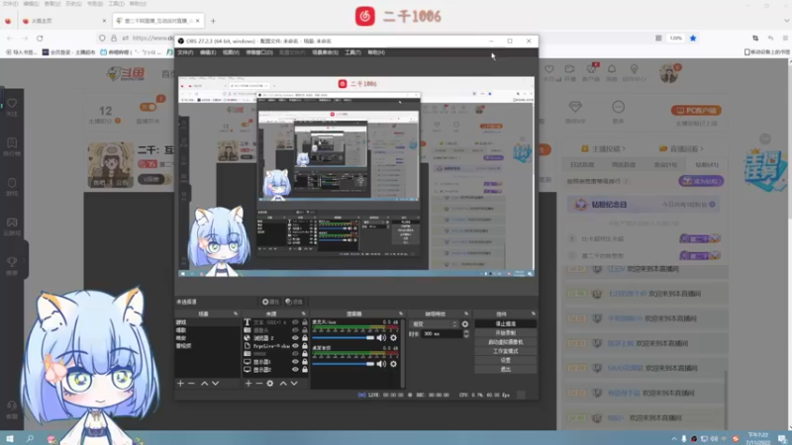Adjust the microphone volume slider
792x445 pixels.
click(x=344, y=337)
